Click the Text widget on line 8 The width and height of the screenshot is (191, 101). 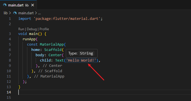point(59,60)
